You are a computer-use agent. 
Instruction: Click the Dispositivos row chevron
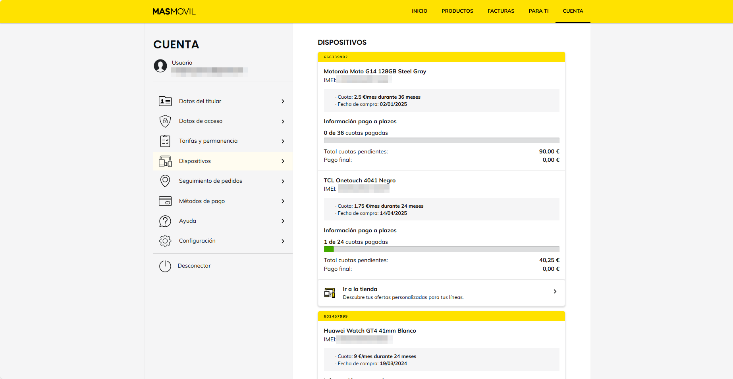pyautogui.click(x=283, y=161)
